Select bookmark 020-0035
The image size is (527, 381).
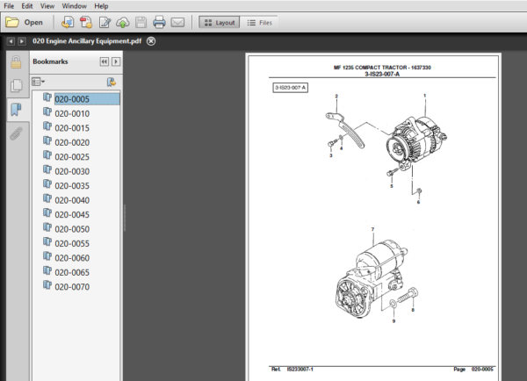coord(72,186)
